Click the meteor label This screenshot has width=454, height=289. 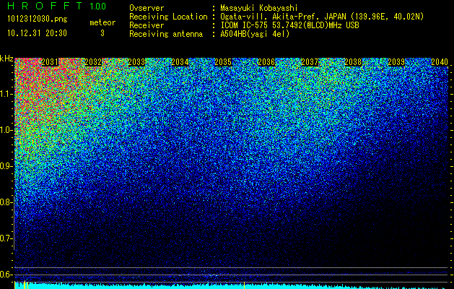[x=102, y=22]
